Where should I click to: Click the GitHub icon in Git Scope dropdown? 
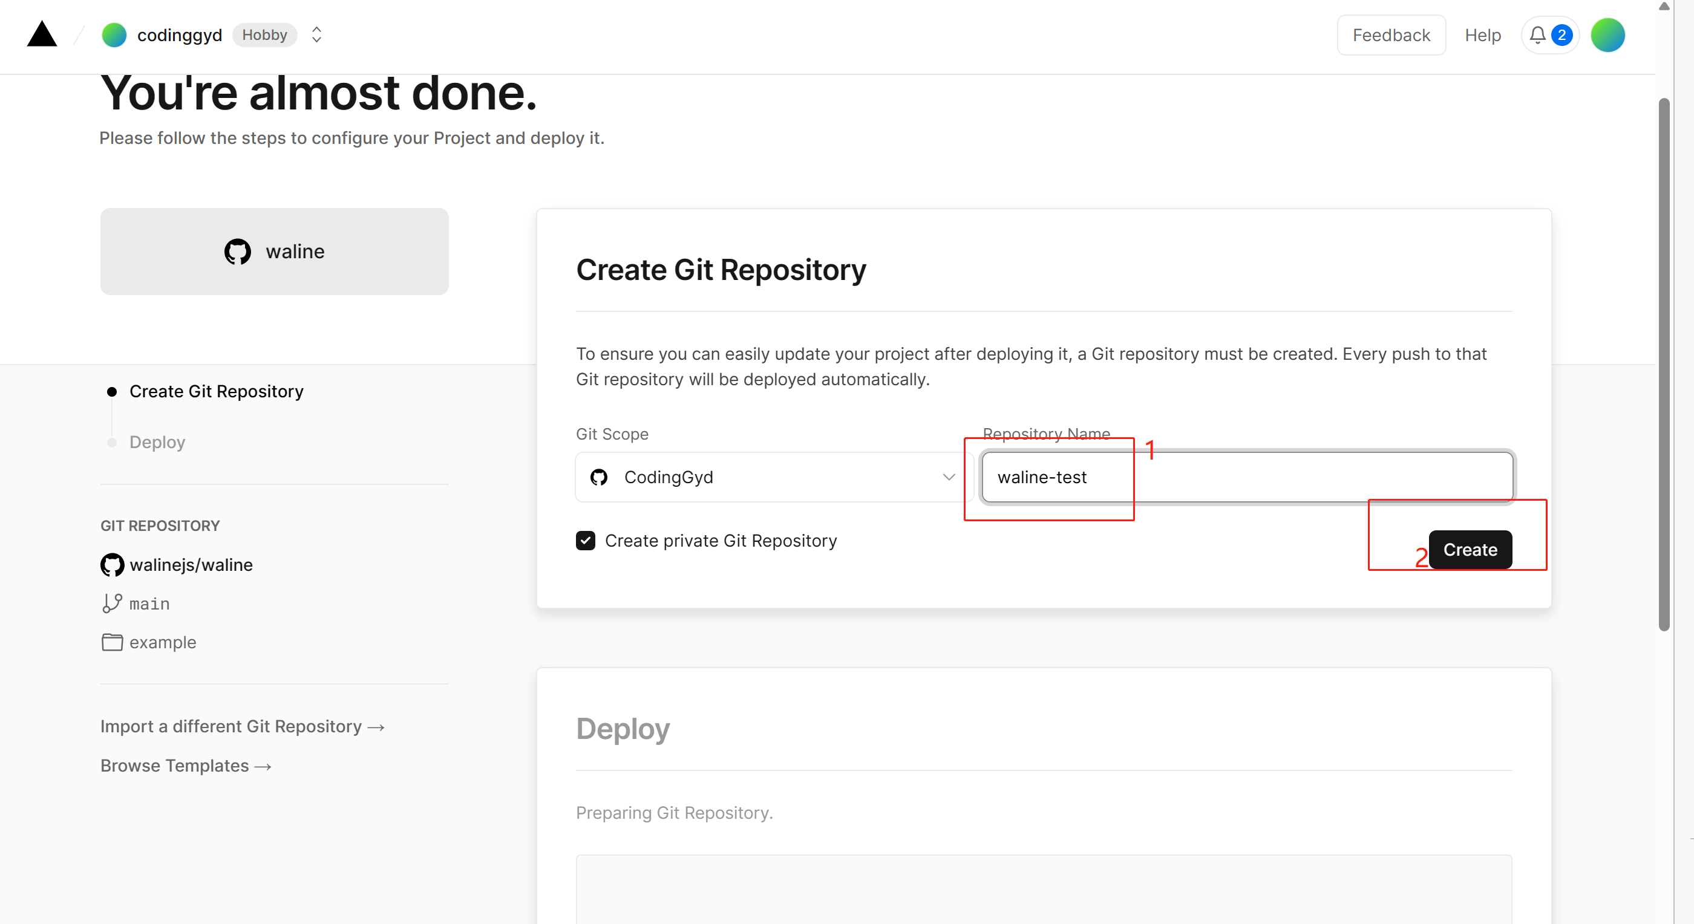coord(601,477)
